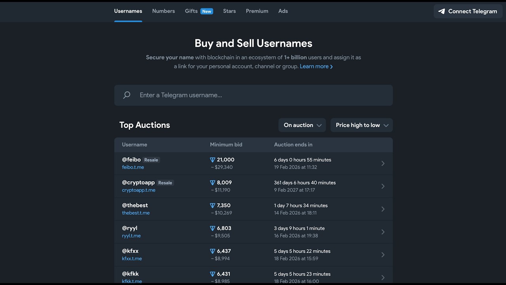The height and width of the screenshot is (285, 506).
Task: Open the @cryptoapp row chevron arrow
Action: click(383, 186)
